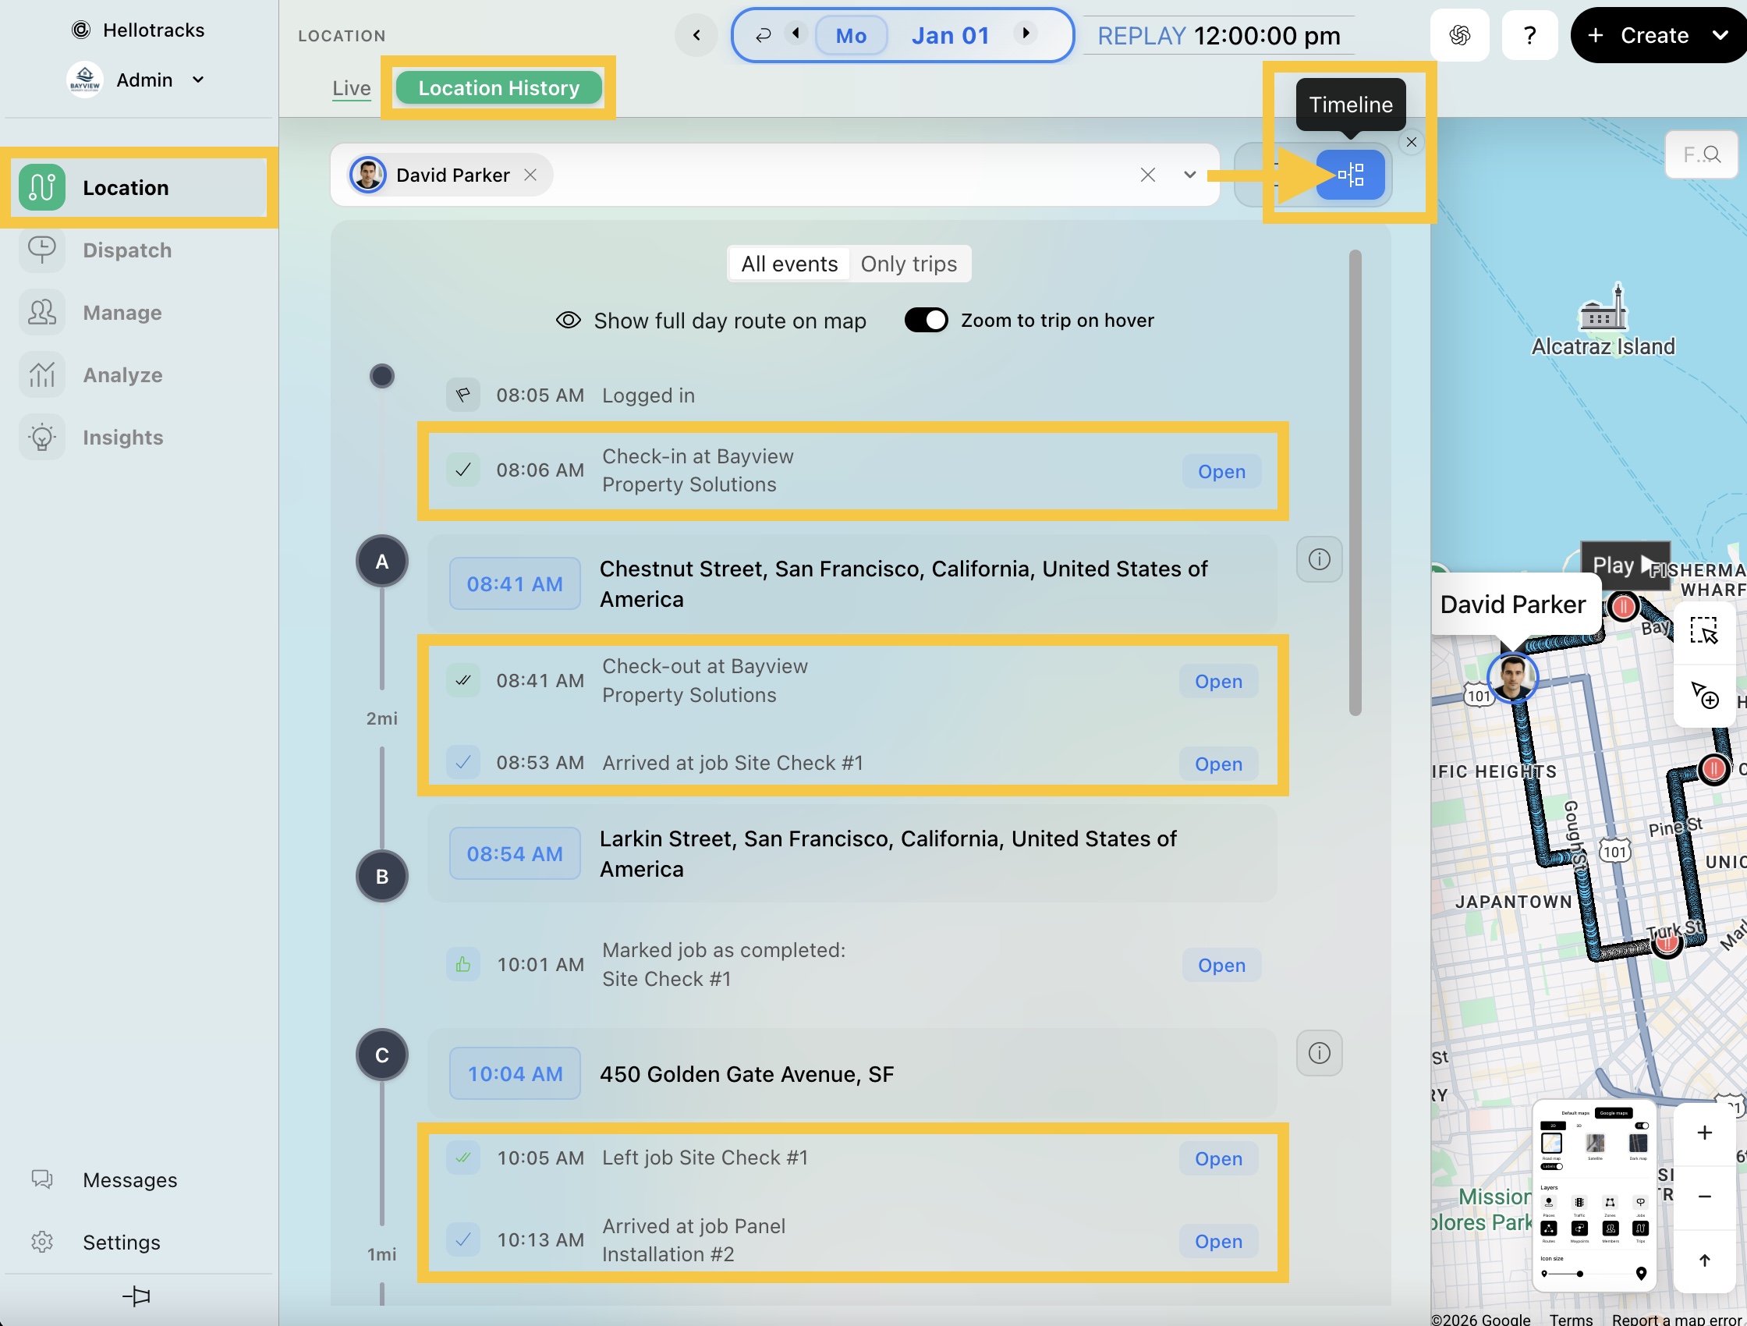This screenshot has width=1747, height=1326.
Task: Expand the member selector chevron
Action: (x=1189, y=175)
